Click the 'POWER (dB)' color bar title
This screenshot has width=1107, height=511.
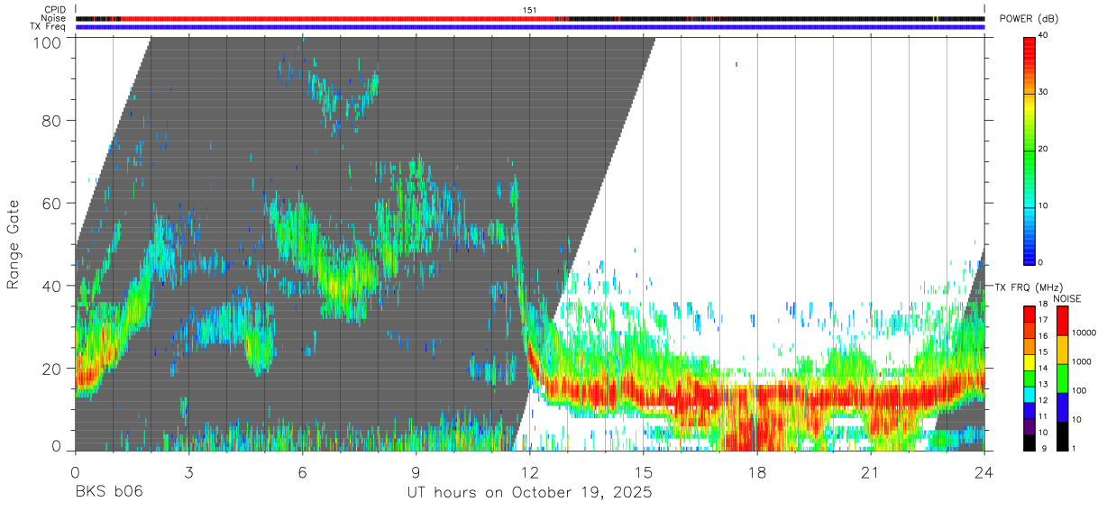click(x=1029, y=19)
